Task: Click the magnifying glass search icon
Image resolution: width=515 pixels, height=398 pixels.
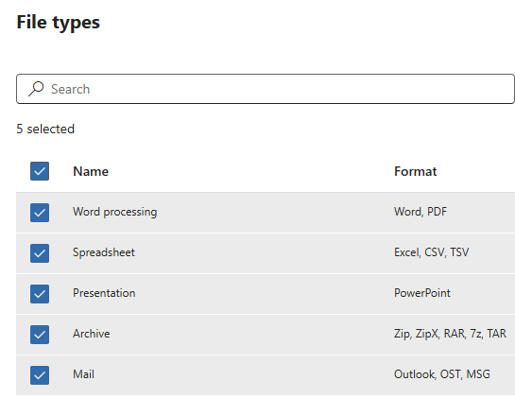Action: (x=36, y=89)
